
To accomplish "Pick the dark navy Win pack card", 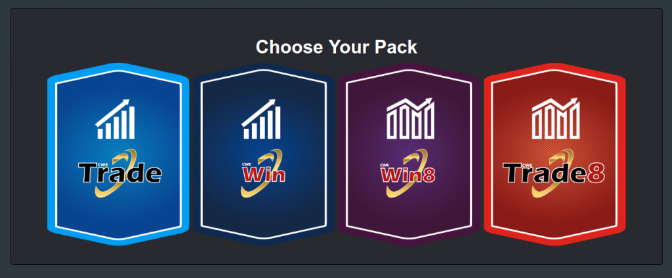I will [264, 154].
